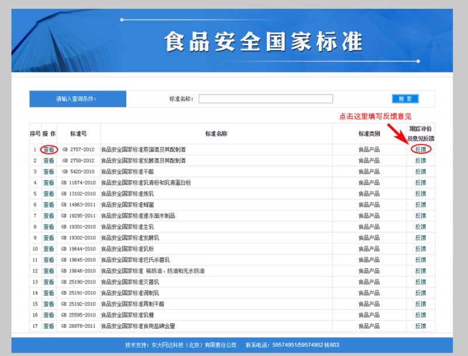View GB 25191-2010 调制乳 standard
The image size is (468, 356).
pyautogui.click(x=49, y=293)
